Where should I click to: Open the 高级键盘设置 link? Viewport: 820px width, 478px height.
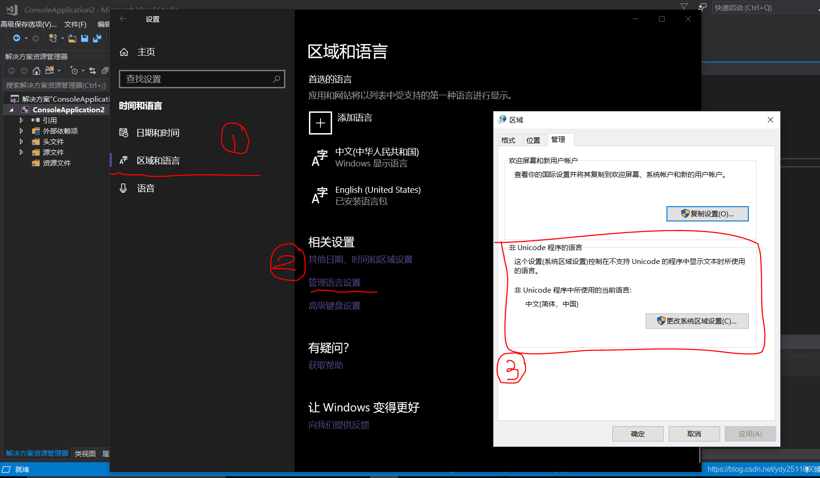(x=334, y=306)
